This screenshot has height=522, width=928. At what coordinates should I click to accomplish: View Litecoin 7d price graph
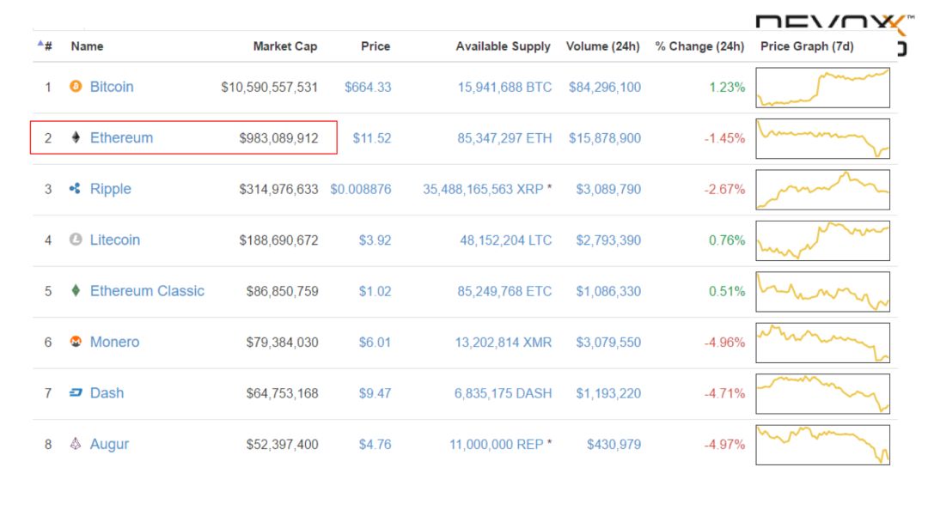click(x=822, y=240)
